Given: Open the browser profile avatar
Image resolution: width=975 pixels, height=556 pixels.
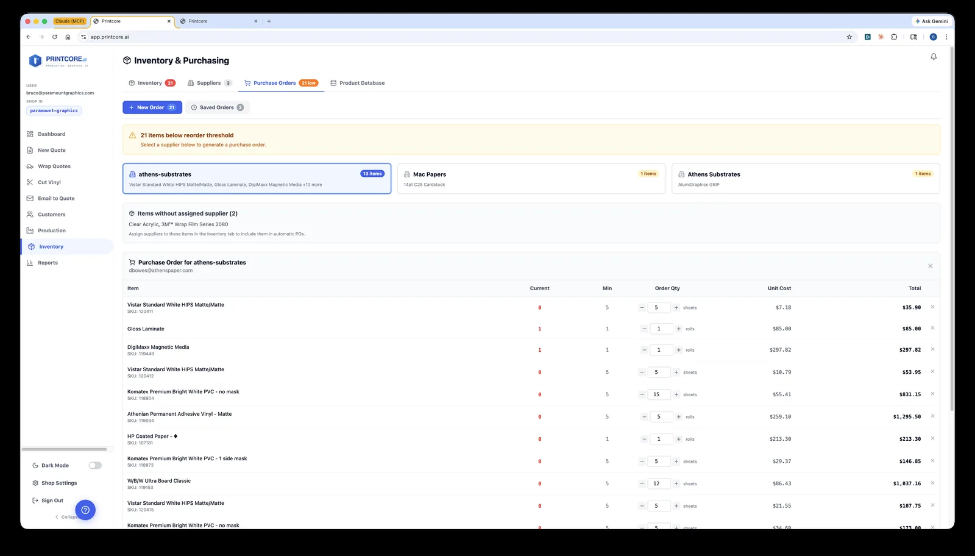Looking at the screenshot, I should click(x=933, y=37).
